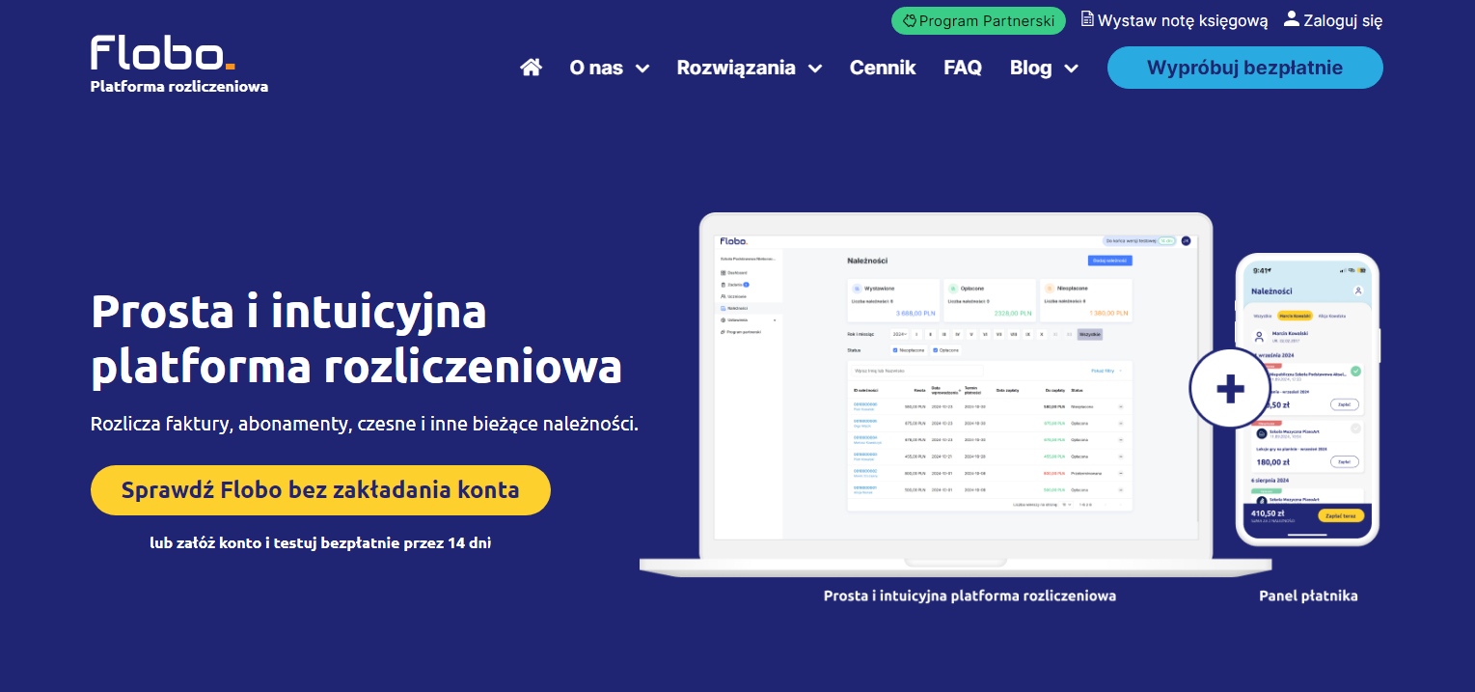Select the Wszystkie month filter in mockup
The height and width of the screenshot is (692, 1475).
coord(1090,334)
